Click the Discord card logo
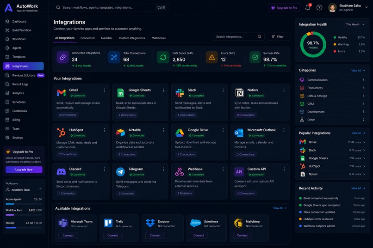Screen dimensions: 373x248 coord(62,172)
